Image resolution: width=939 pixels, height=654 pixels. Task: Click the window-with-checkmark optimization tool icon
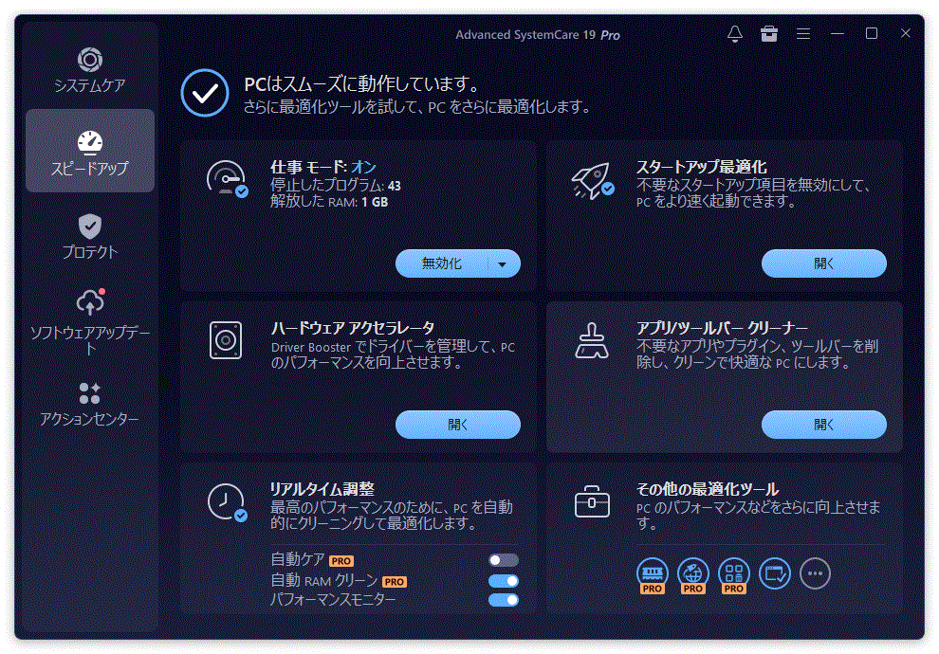775,573
